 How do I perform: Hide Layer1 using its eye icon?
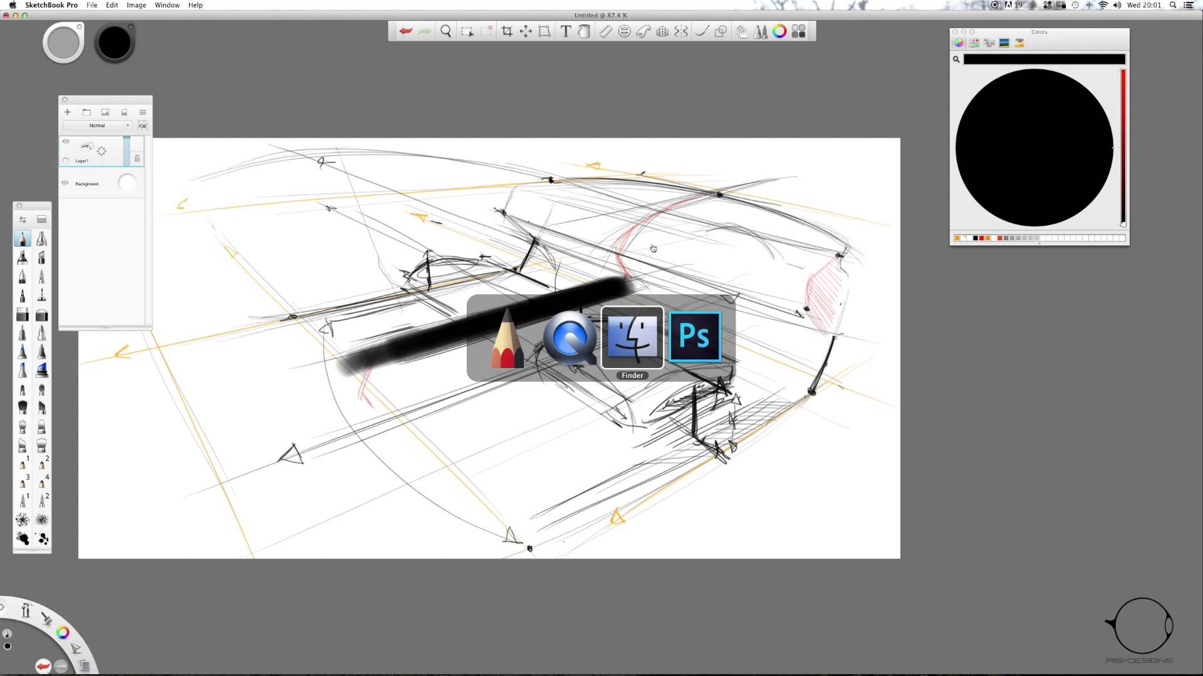click(66, 141)
